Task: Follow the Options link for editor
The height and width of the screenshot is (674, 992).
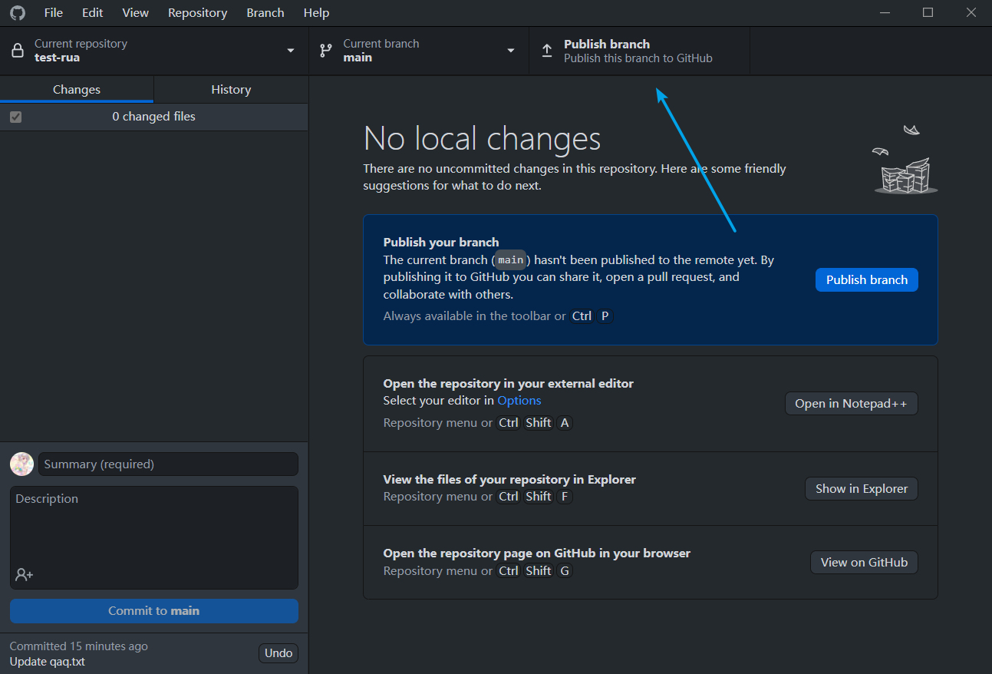Action: [x=519, y=400]
